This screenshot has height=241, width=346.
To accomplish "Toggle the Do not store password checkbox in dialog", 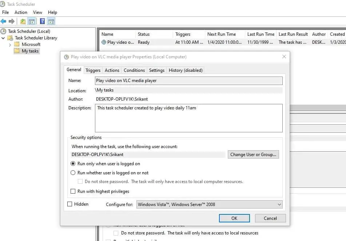I will 80,182.
